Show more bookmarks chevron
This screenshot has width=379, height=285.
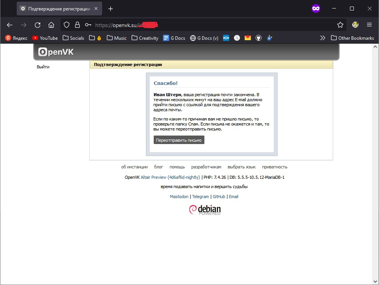323,38
